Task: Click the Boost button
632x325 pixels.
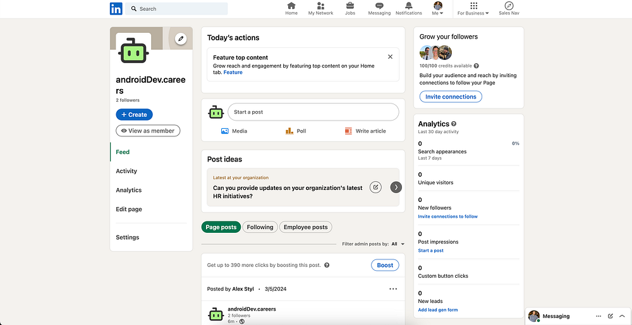Action: click(385, 265)
